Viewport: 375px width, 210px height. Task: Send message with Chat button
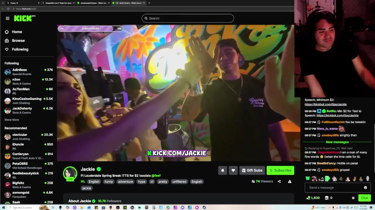[364, 198]
